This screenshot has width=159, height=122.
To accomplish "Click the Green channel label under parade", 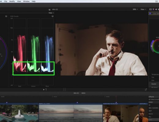I will [33, 86].
